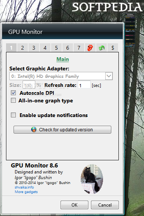Open the green arrow restore tab
The height and width of the screenshot is (216, 144).
(x=102, y=48)
